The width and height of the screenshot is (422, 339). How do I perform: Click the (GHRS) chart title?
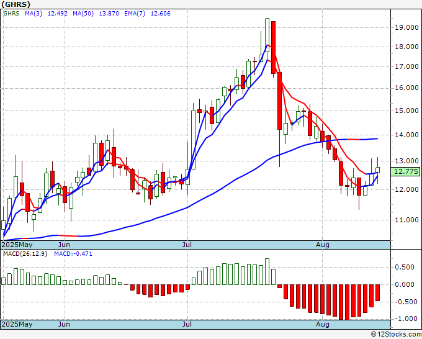coord(16,4)
